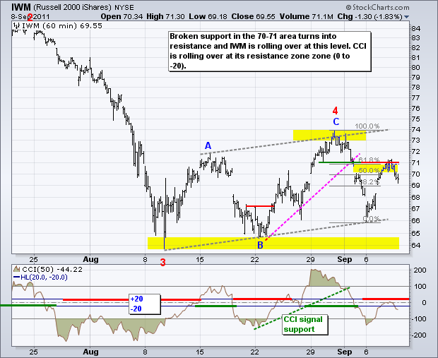Click the blue wave label C
The height and width of the screenshot is (358, 438).
336,121
